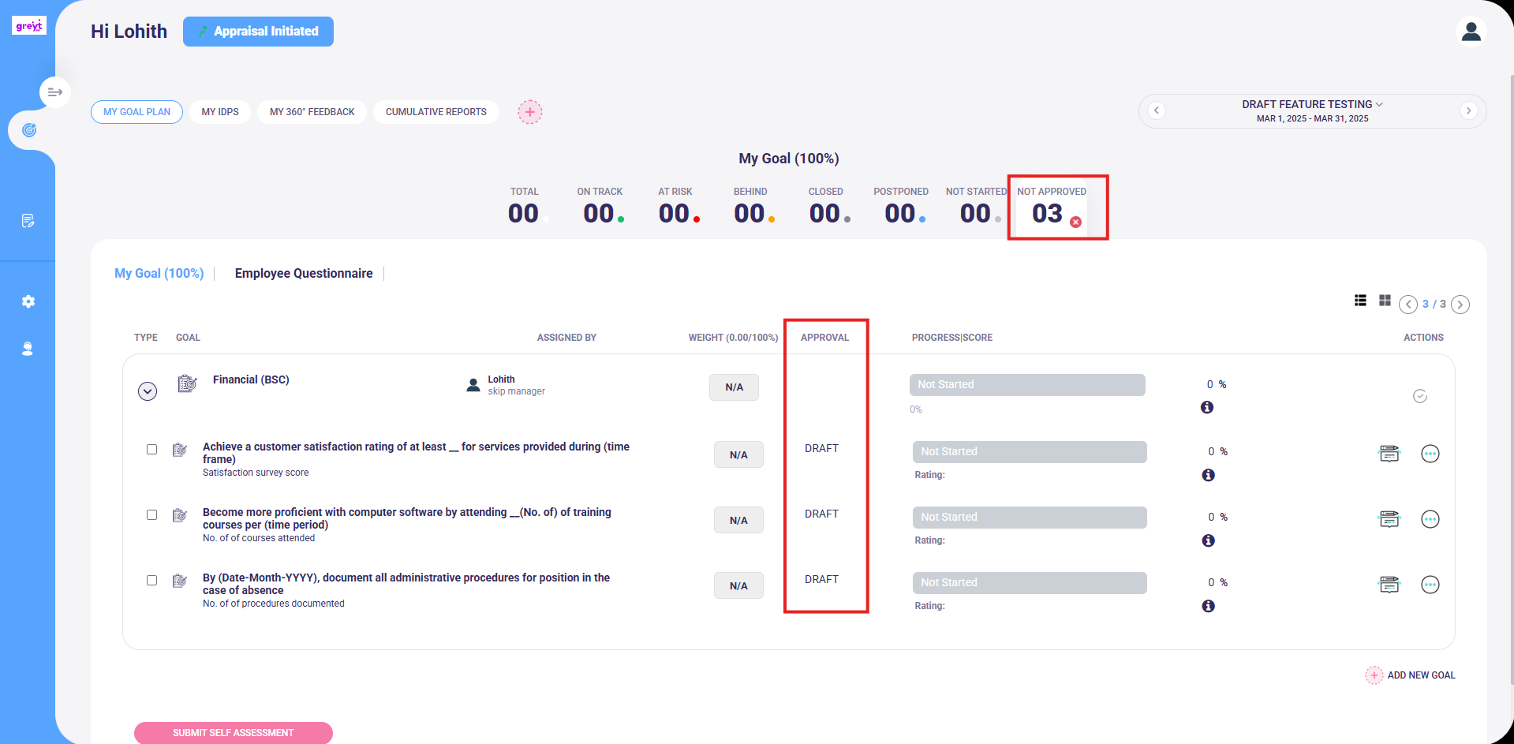Click the pink plus icon beside Cumulative Reports
This screenshot has width=1514, height=744.
pos(530,112)
